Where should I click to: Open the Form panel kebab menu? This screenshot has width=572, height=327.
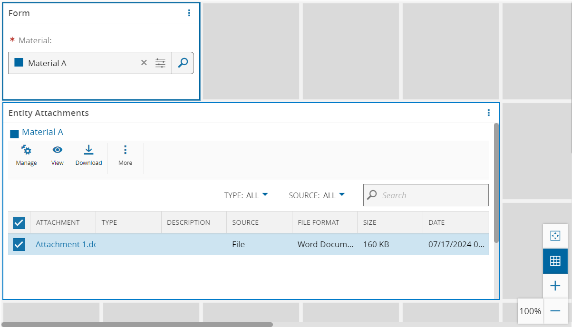point(189,13)
